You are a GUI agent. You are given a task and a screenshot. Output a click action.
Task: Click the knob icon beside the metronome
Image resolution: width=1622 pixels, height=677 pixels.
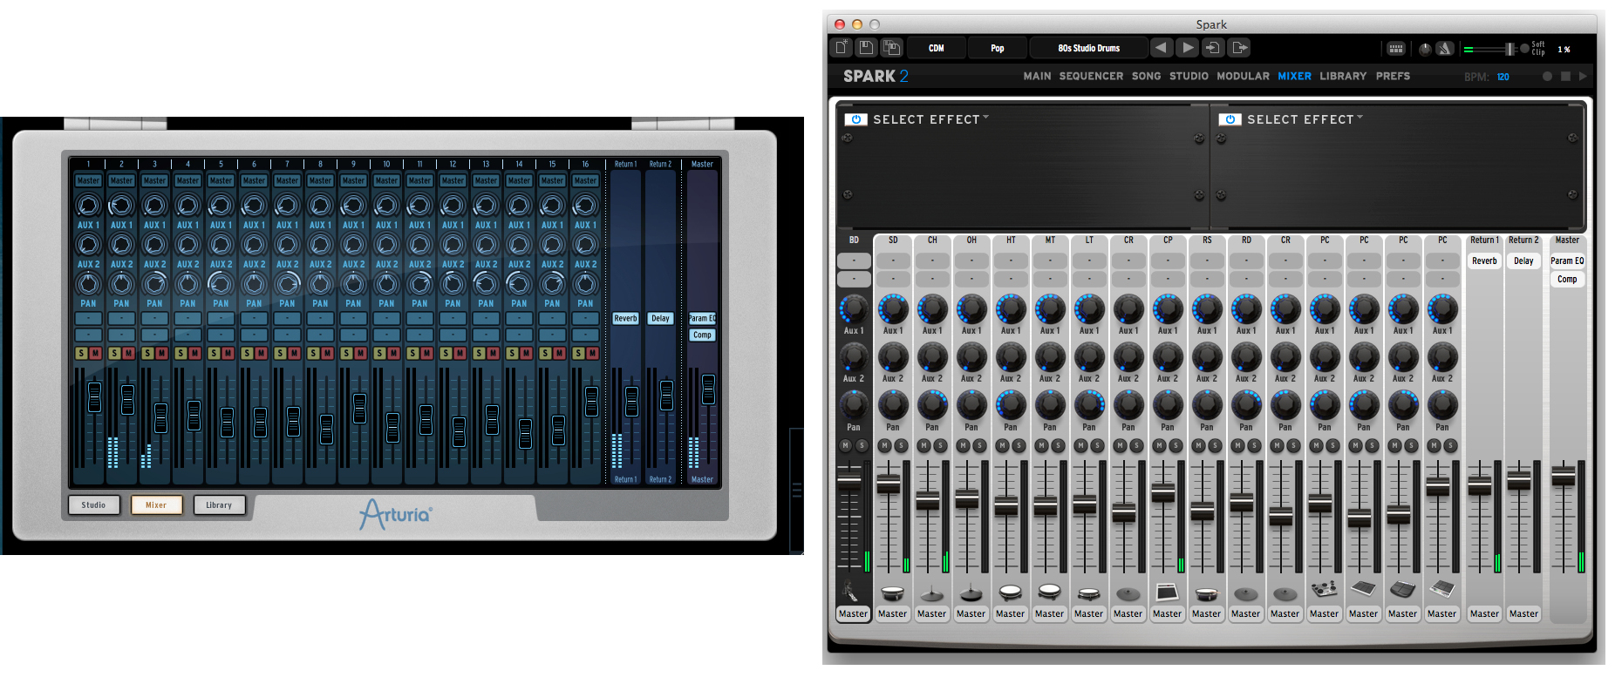click(x=1425, y=49)
